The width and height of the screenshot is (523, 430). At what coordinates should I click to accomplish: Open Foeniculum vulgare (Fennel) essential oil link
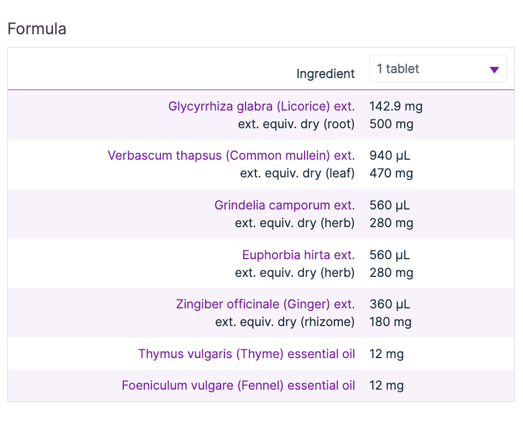click(238, 385)
